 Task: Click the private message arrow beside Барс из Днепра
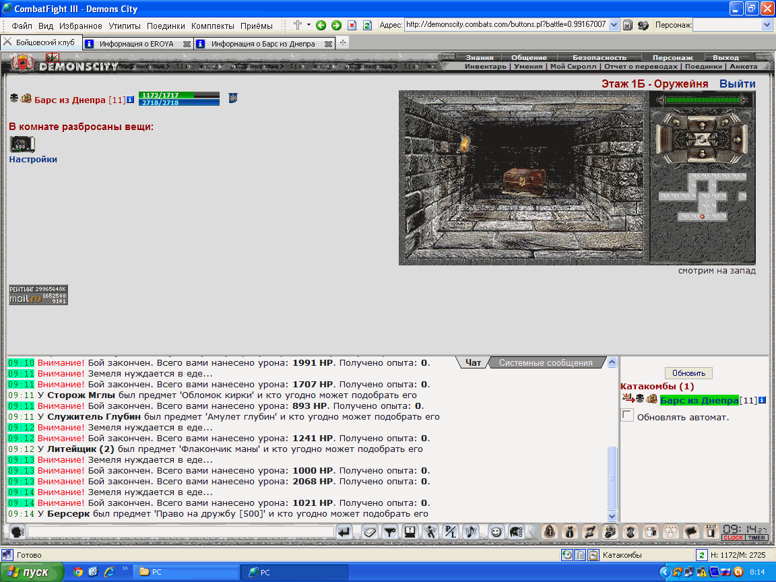[x=628, y=398]
